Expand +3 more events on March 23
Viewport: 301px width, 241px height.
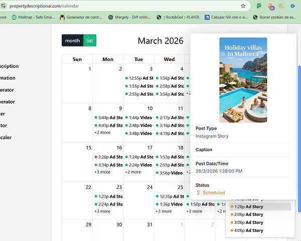coord(102,211)
